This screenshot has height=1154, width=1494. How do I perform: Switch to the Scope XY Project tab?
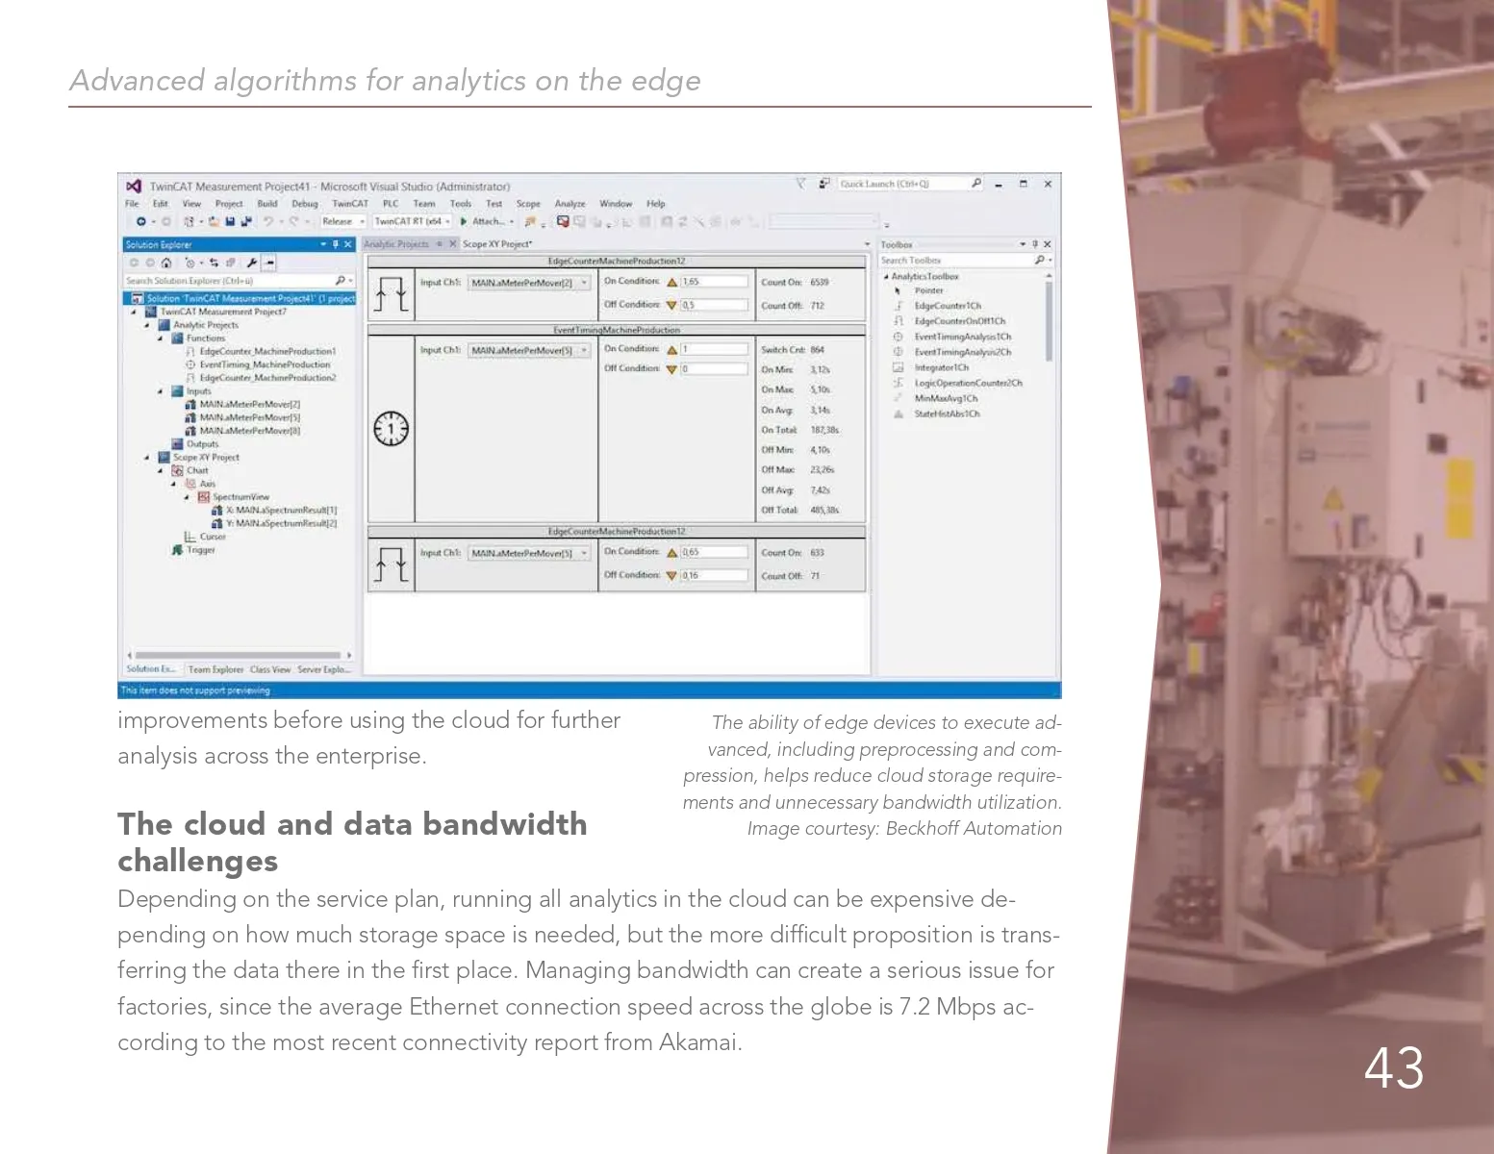(496, 244)
